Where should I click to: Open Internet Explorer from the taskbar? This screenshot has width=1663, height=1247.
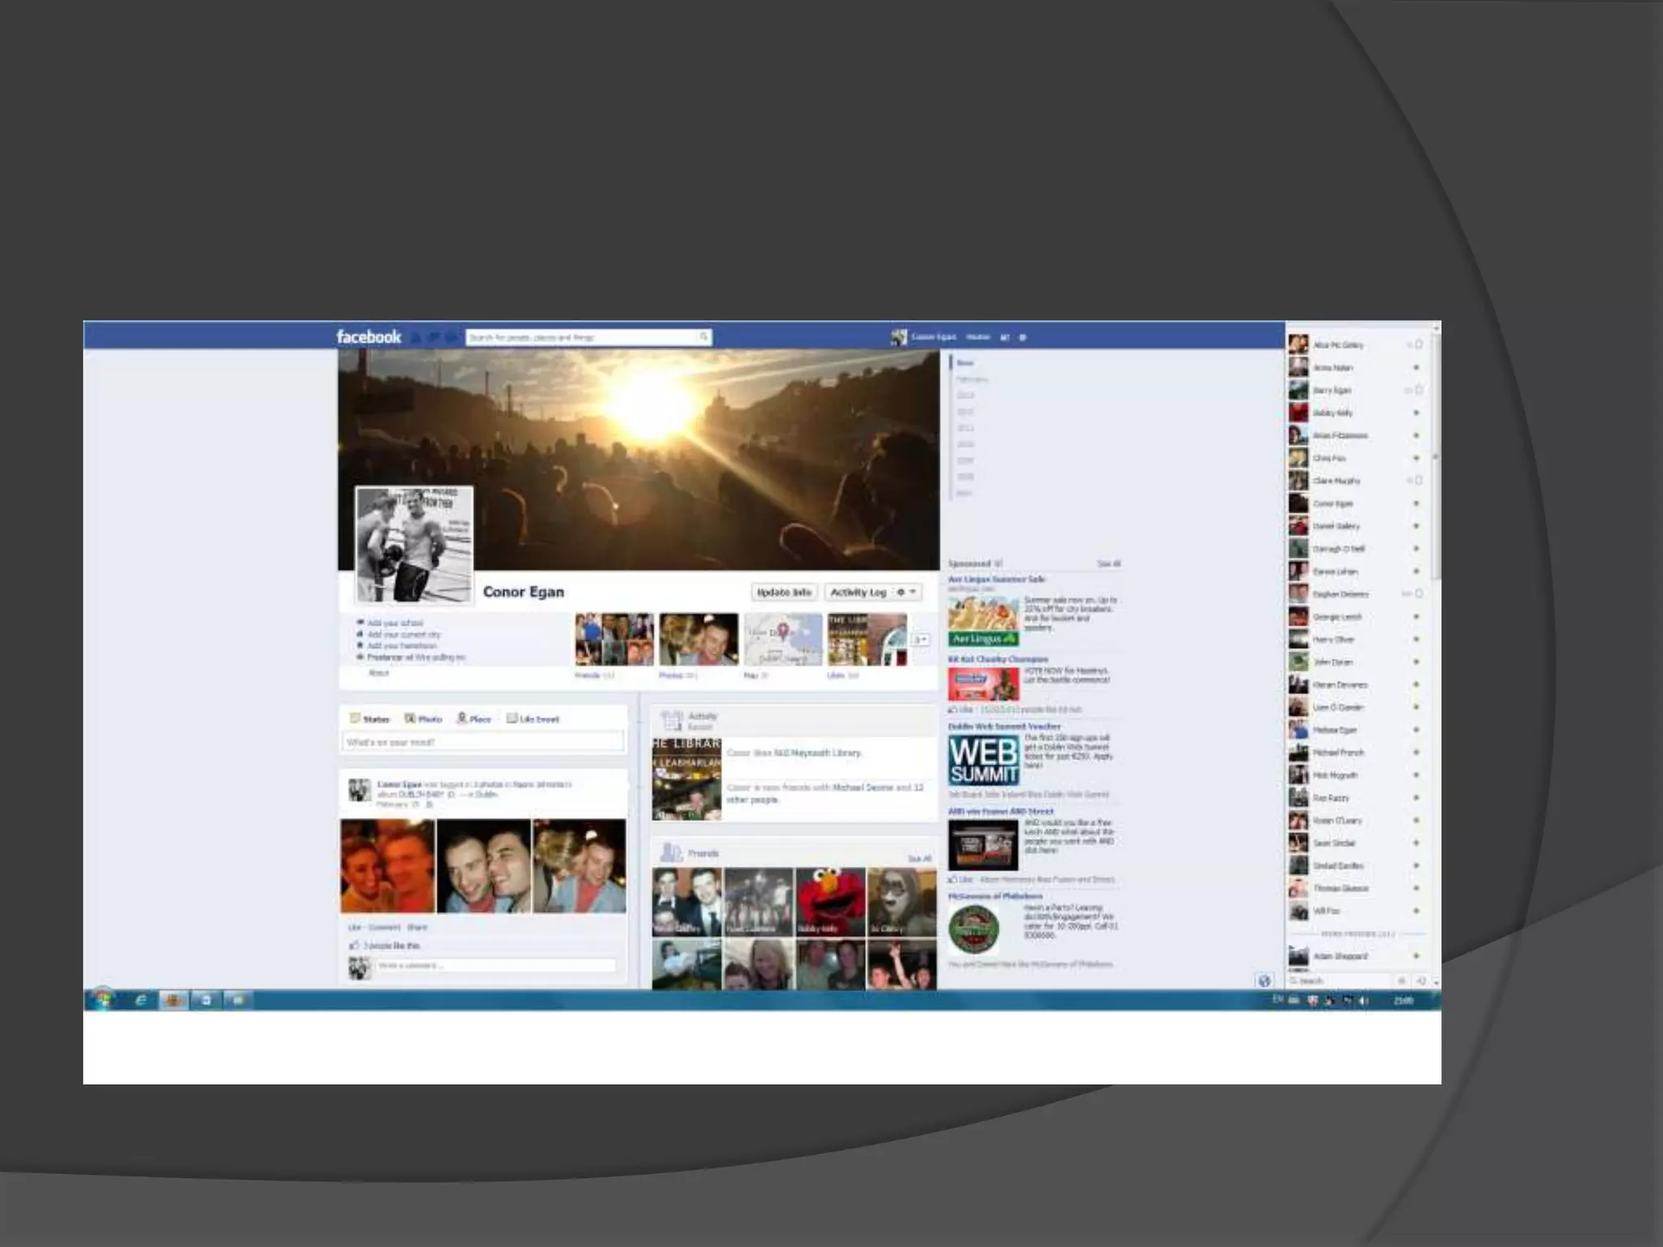click(x=140, y=1000)
